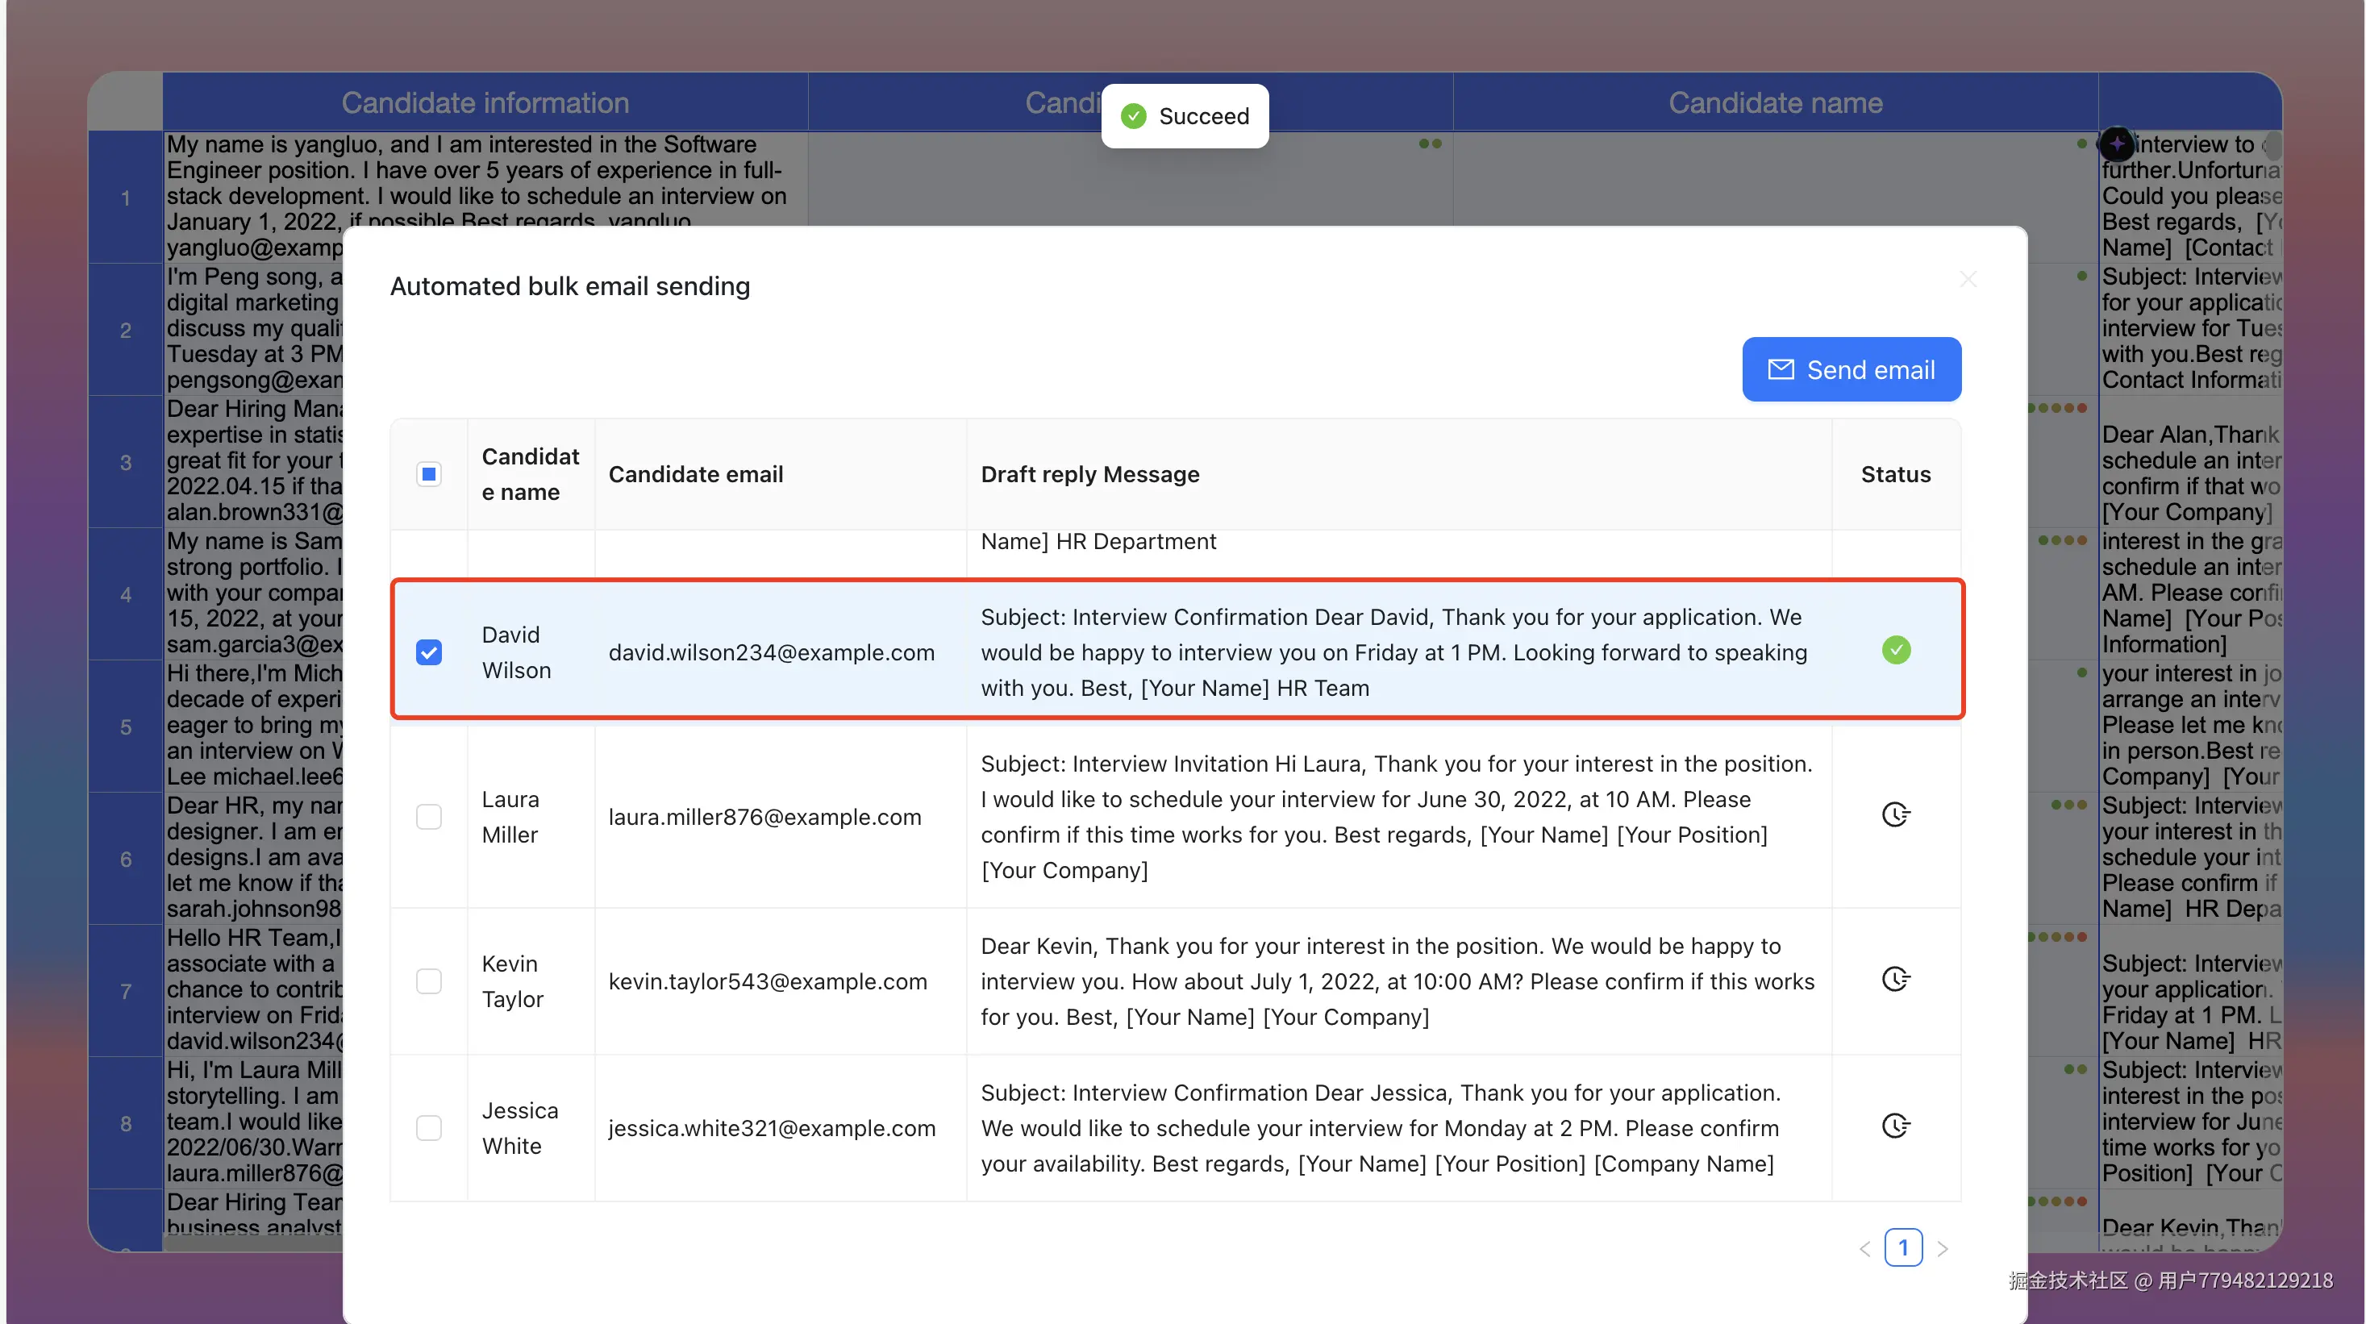Viewport: 2366px width, 1324px height.
Task: Click Jessica White's pending clock status icon
Action: 1896,1126
